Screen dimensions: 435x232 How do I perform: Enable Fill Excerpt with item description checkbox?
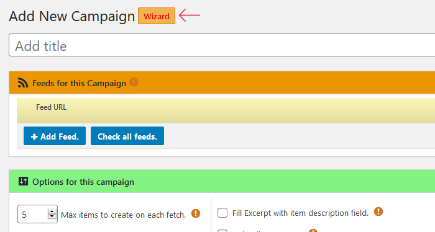[222, 213]
